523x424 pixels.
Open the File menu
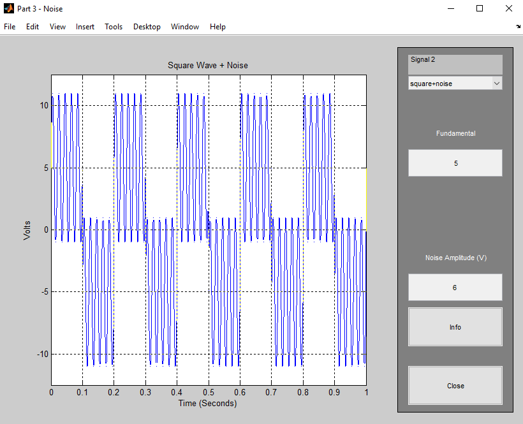pyautogui.click(x=10, y=27)
